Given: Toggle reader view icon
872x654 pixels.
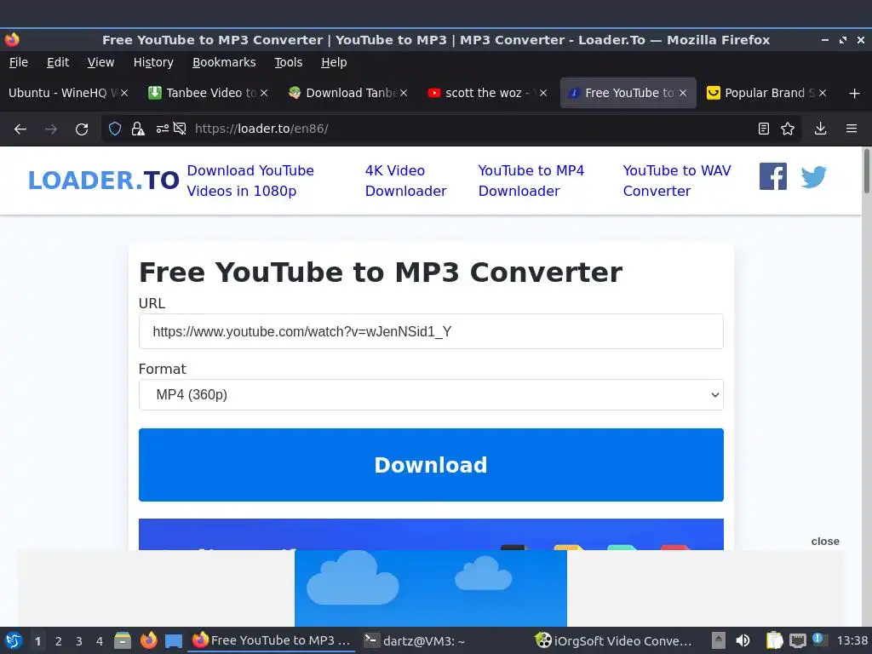Looking at the screenshot, I should pos(764,129).
